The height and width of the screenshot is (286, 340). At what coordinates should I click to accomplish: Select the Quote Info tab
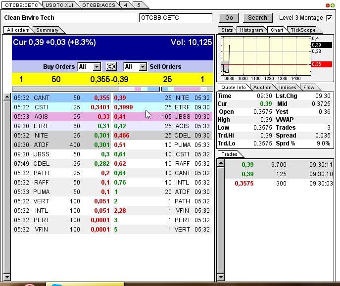click(x=234, y=88)
